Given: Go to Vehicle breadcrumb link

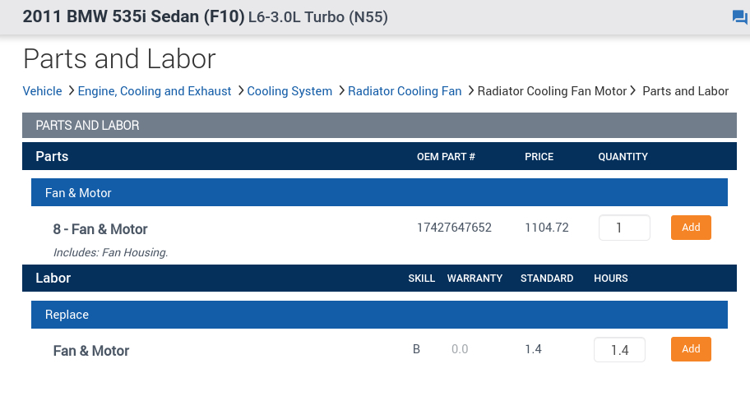Looking at the screenshot, I should tap(42, 91).
